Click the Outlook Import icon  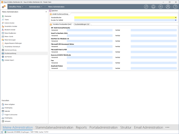click(3, 60)
